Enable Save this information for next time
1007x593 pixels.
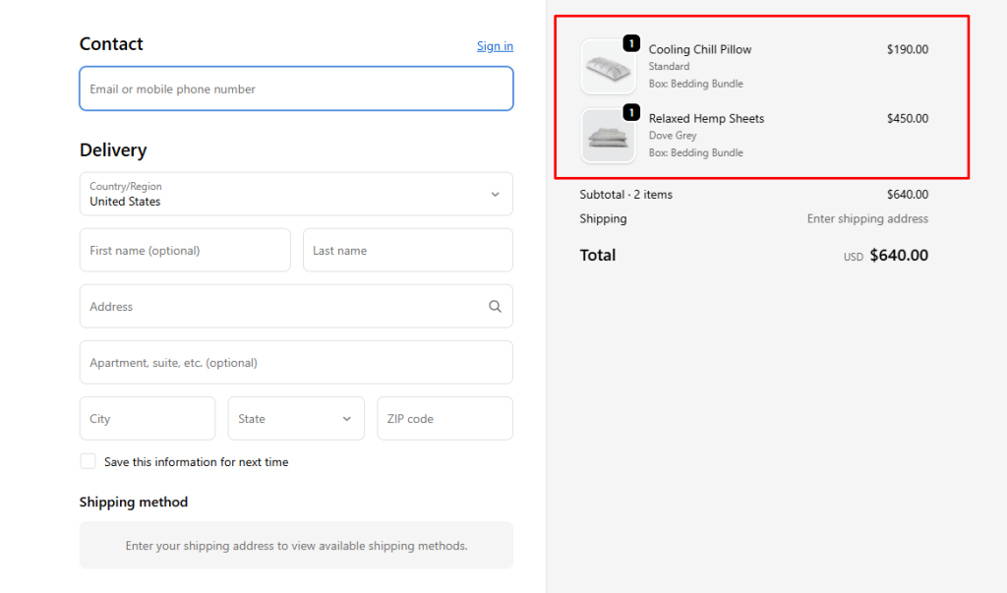coord(89,461)
